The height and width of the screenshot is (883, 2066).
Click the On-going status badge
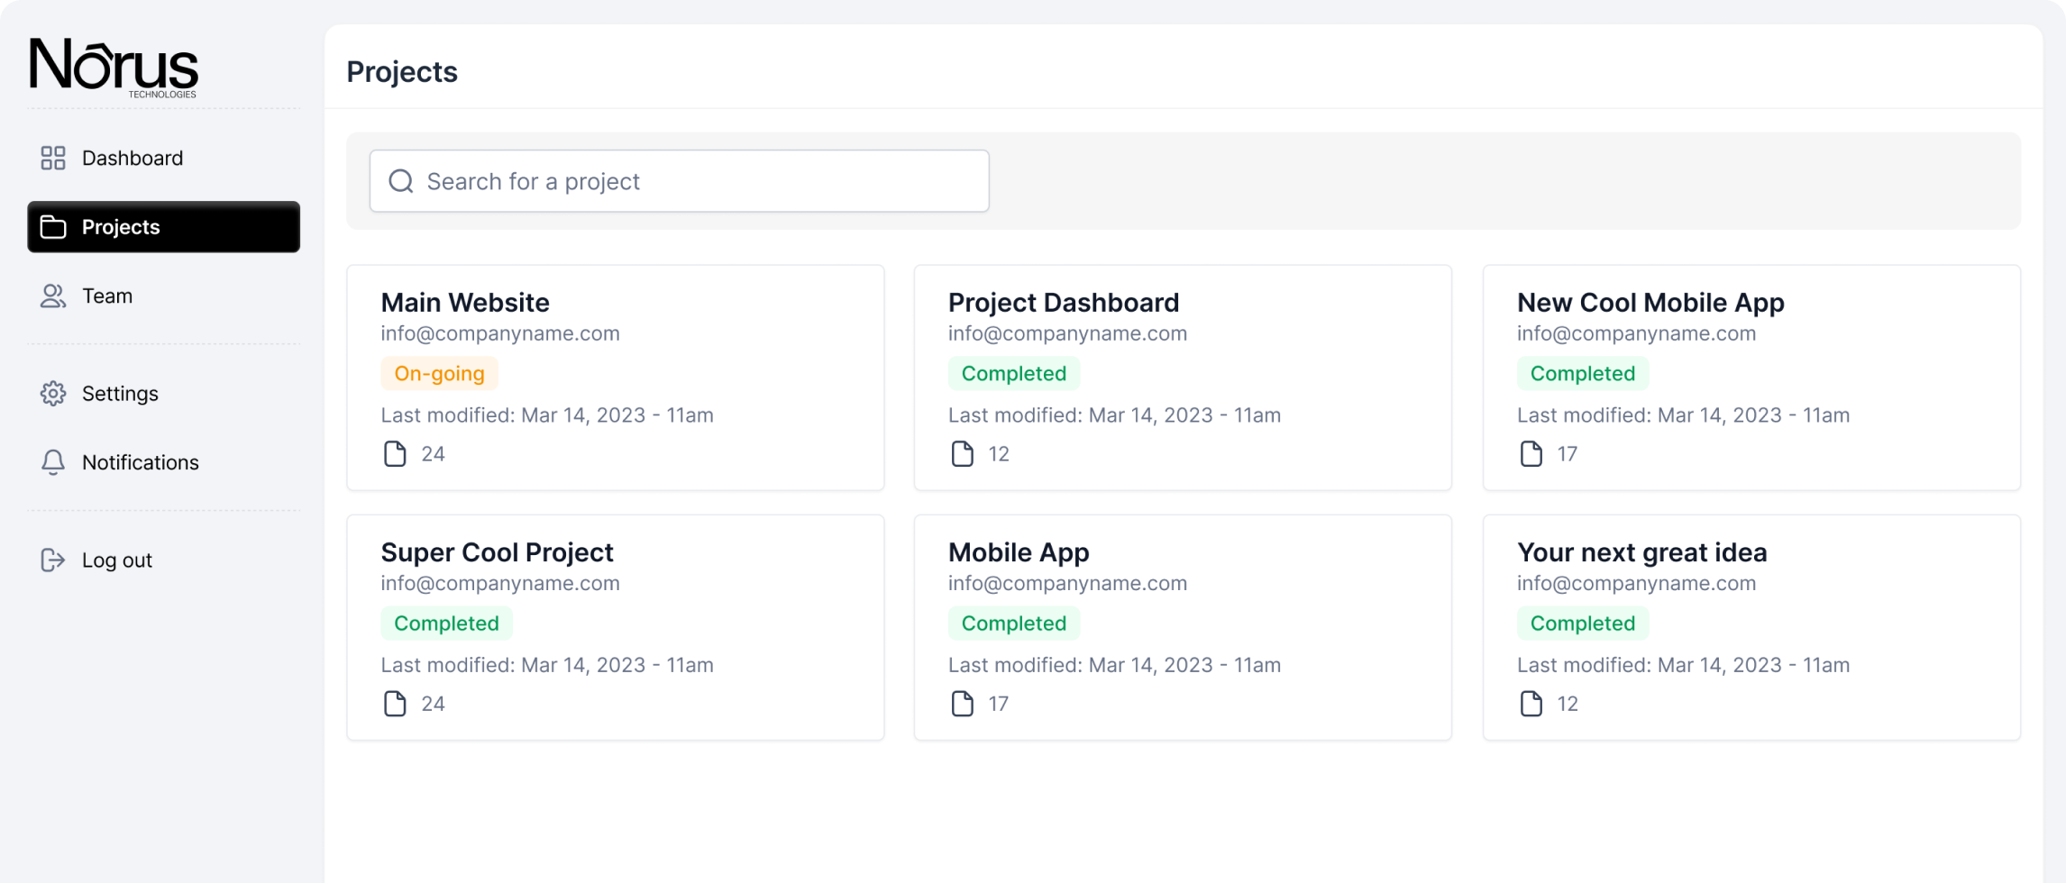[x=439, y=374]
